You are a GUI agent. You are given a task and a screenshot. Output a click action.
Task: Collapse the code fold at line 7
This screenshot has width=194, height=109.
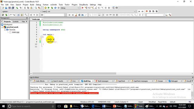[42, 37]
